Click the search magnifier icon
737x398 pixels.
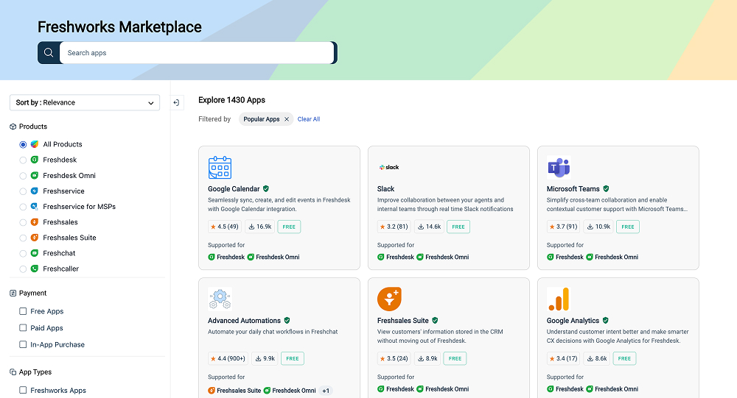click(49, 52)
